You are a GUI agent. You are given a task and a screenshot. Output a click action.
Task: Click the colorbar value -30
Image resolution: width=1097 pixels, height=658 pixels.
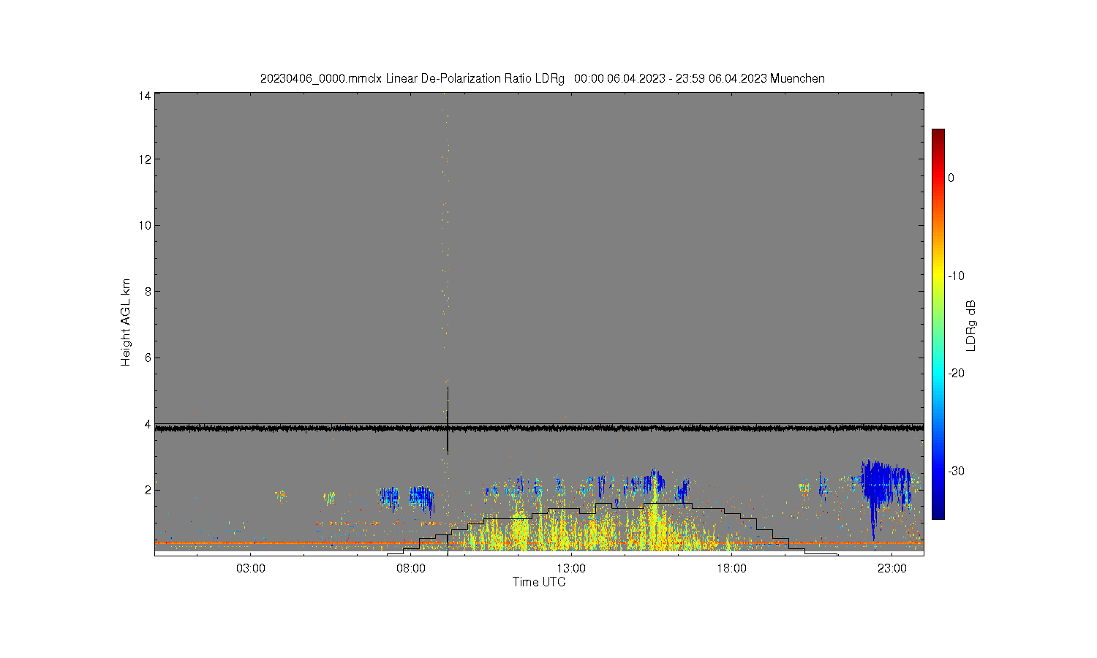pos(956,471)
